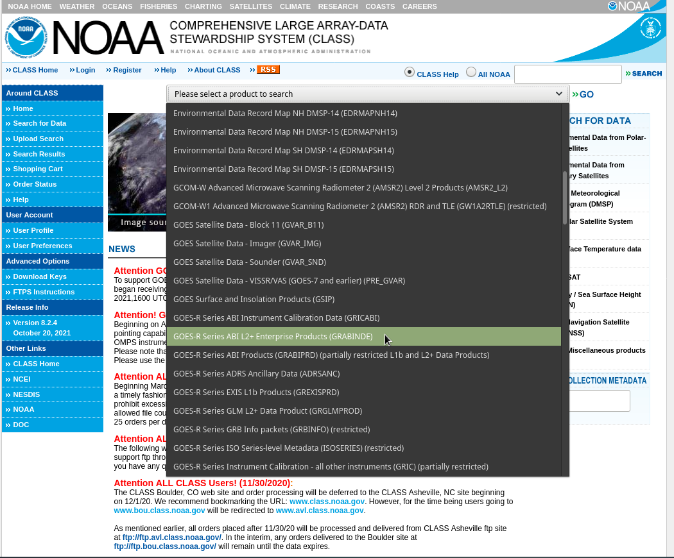Choose GOES-R Series ABI Products (GRABIPRD)
Viewport: 674px width, 558px height.
[364, 355]
